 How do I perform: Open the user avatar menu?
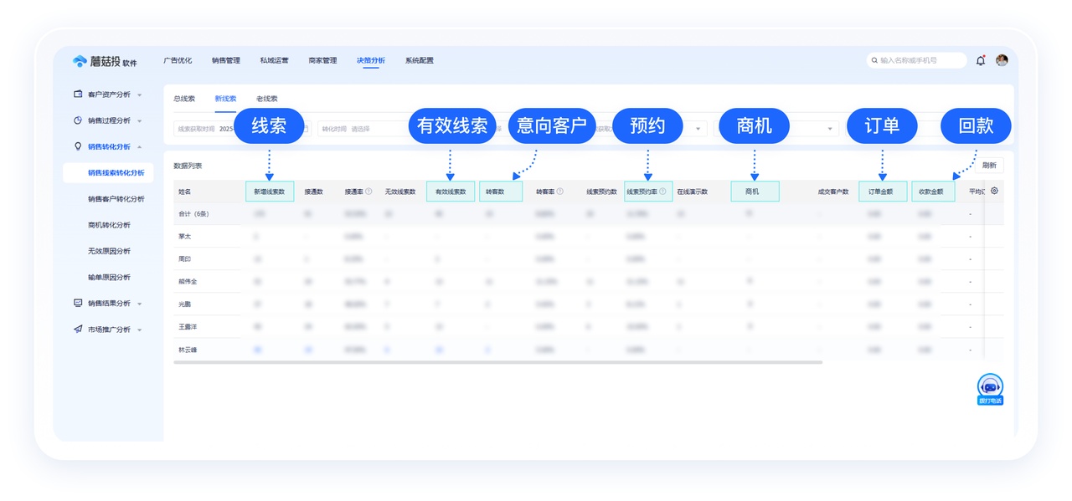[1002, 59]
